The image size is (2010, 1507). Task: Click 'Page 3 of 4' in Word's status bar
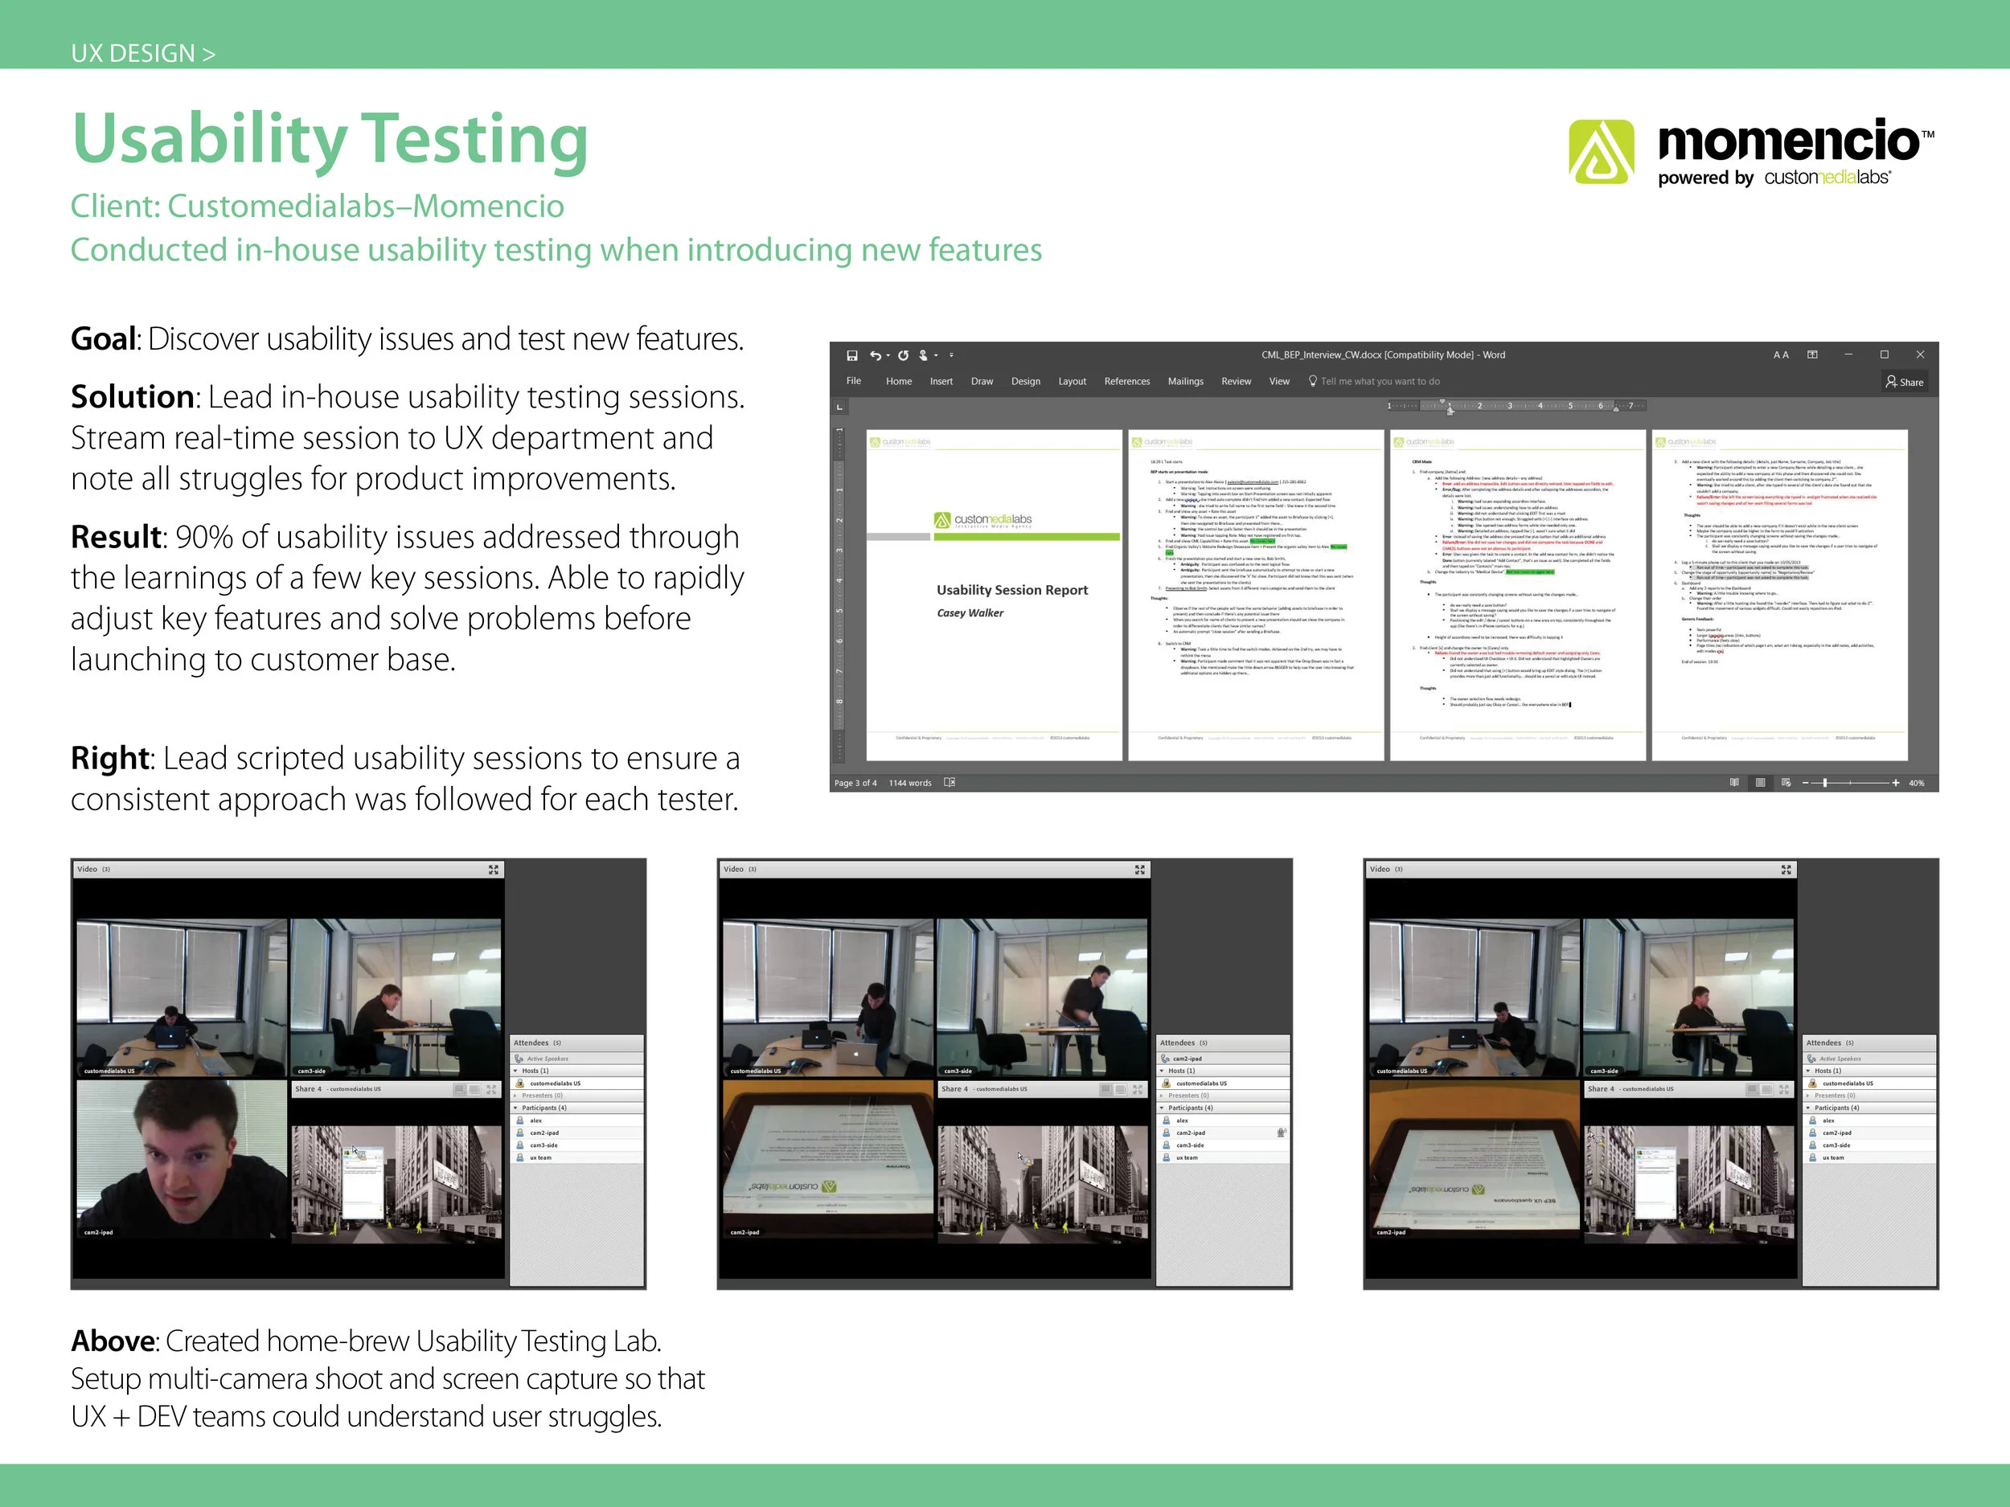point(855,783)
